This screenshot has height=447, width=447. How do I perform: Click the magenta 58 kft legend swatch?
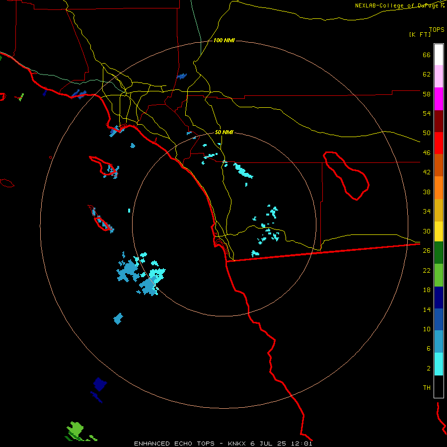pyautogui.click(x=439, y=99)
